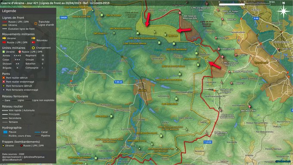The image size is (293, 165).
Task: Click the Ukraine green square legend symbol
Action: tap(3, 52)
